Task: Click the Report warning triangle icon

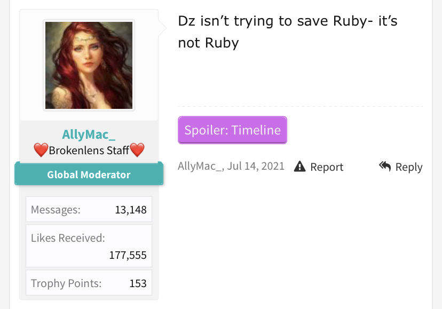Action: [x=299, y=167]
